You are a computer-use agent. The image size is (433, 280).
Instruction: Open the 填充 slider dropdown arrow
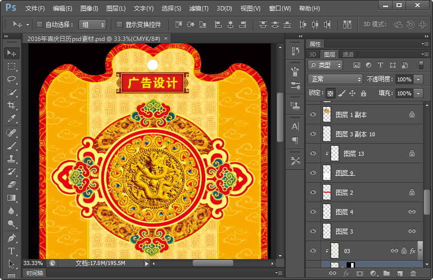click(419, 93)
